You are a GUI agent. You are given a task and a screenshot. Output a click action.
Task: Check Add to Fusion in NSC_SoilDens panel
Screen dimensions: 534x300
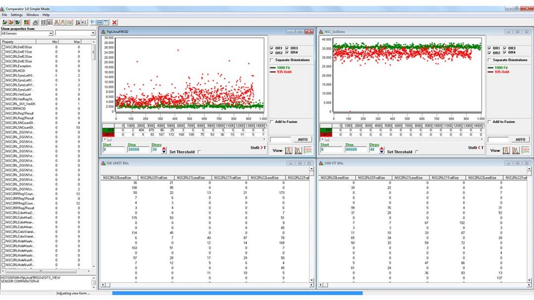(489, 121)
